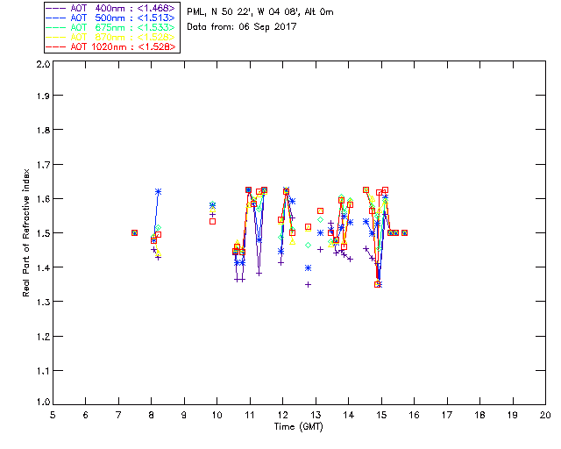The height and width of the screenshot is (449, 561).
Task: Click the 'Time (GMT)' axis title
Action: [x=298, y=427]
